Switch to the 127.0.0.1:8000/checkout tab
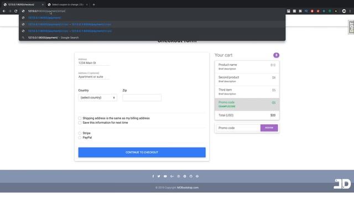Screen dimensions: 354x199 click(x=23, y=4)
